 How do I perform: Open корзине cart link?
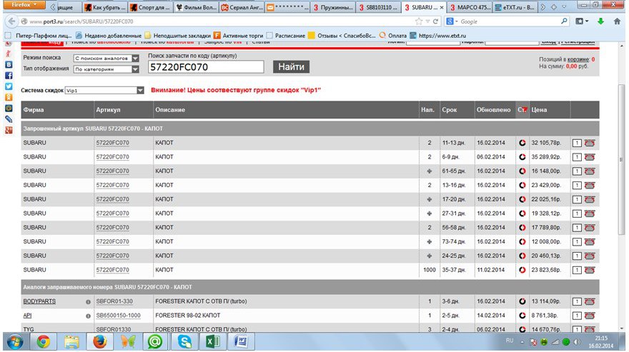click(x=578, y=59)
